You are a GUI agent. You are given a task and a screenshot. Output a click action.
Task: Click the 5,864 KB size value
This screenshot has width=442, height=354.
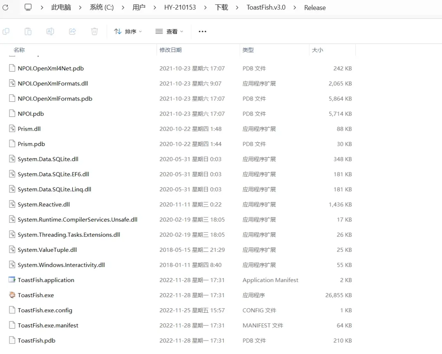pyautogui.click(x=340, y=99)
